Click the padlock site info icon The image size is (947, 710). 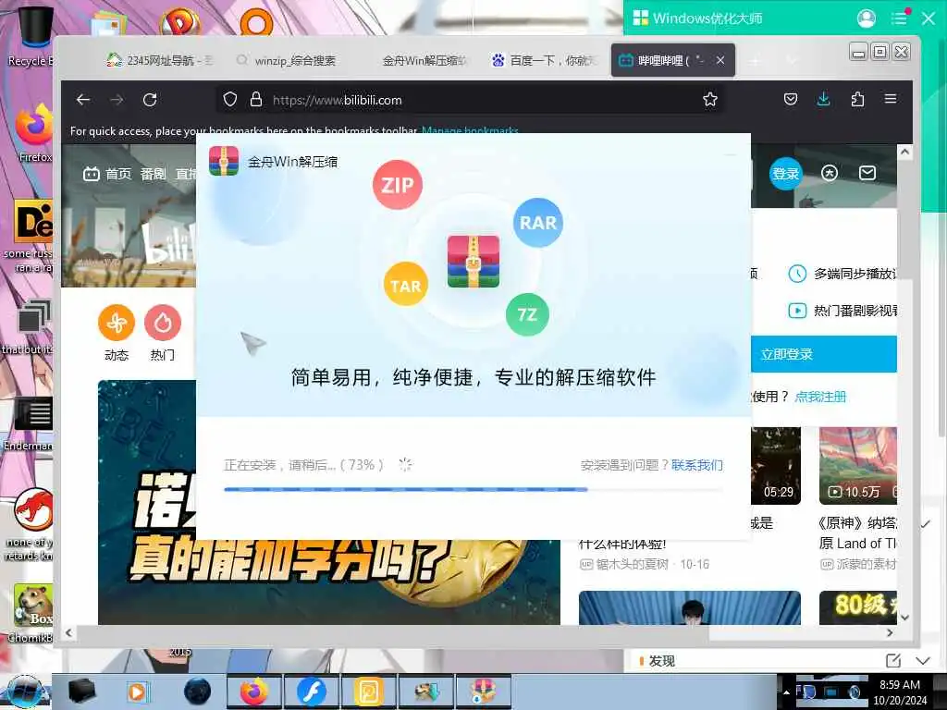256,100
